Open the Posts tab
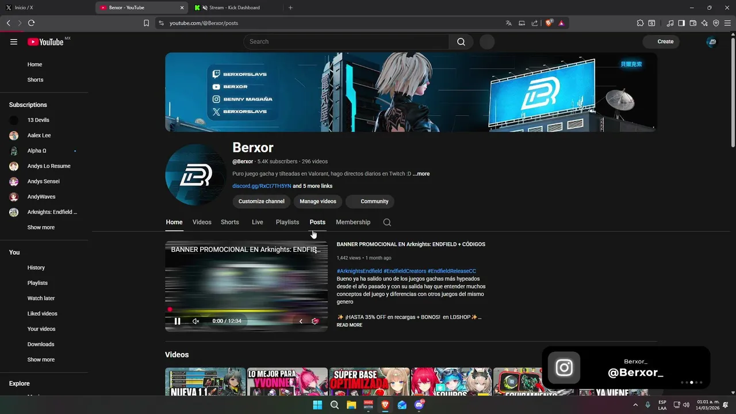Viewport: 736px width, 414px height. coord(317,222)
